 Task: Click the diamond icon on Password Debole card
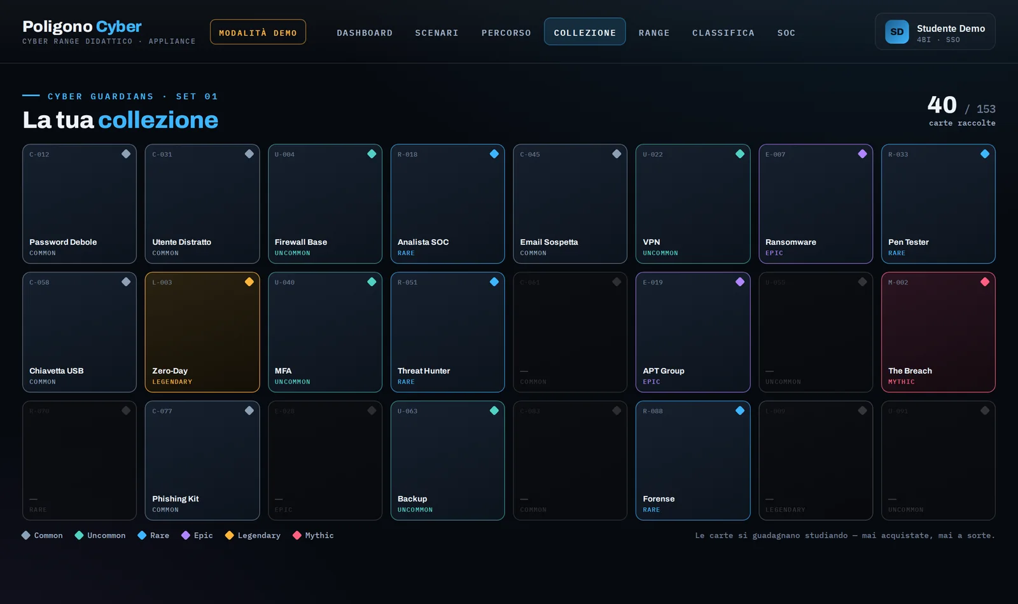coord(126,154)
